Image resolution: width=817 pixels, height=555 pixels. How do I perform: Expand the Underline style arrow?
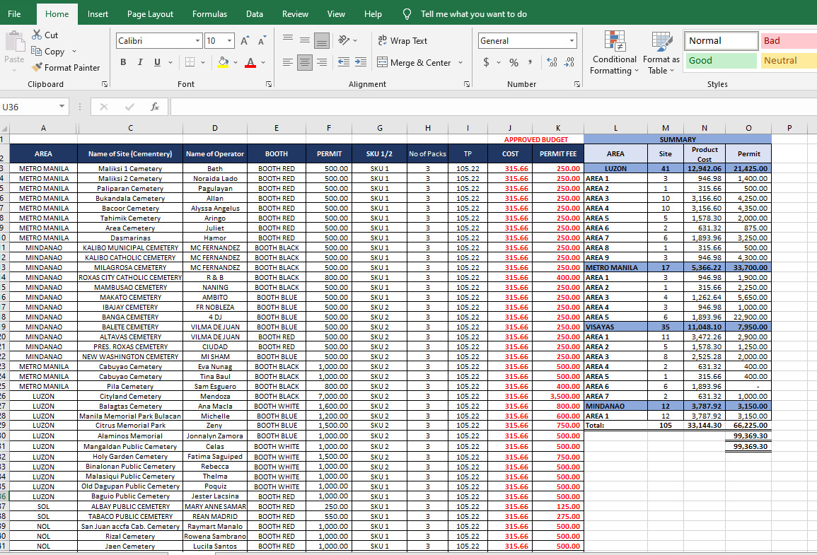[170, 62]
